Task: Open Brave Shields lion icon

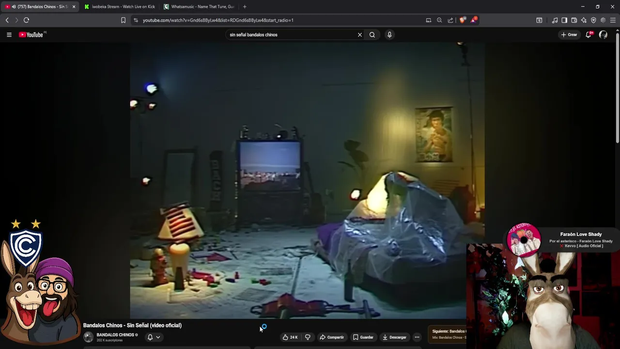Action: pyautogui.click(x=462, y=20)
